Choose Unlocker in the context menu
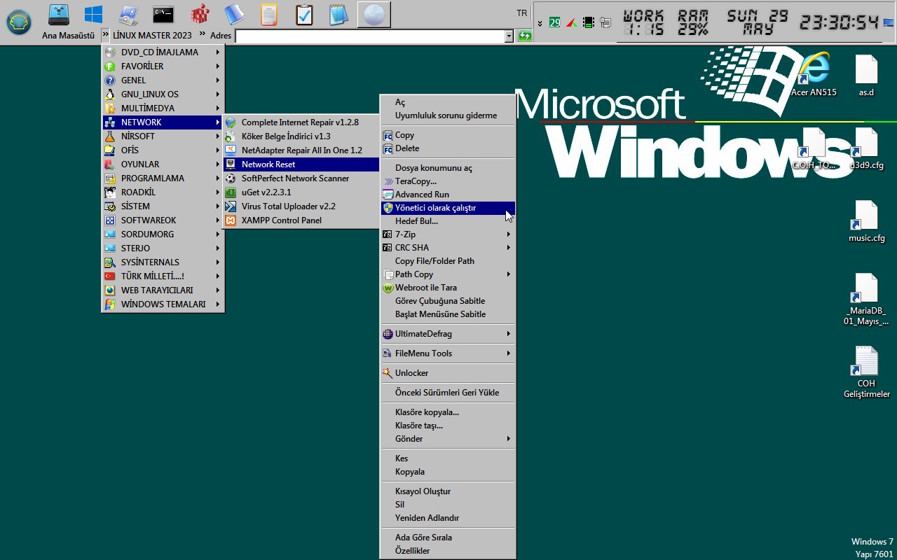 pos(448,373)
